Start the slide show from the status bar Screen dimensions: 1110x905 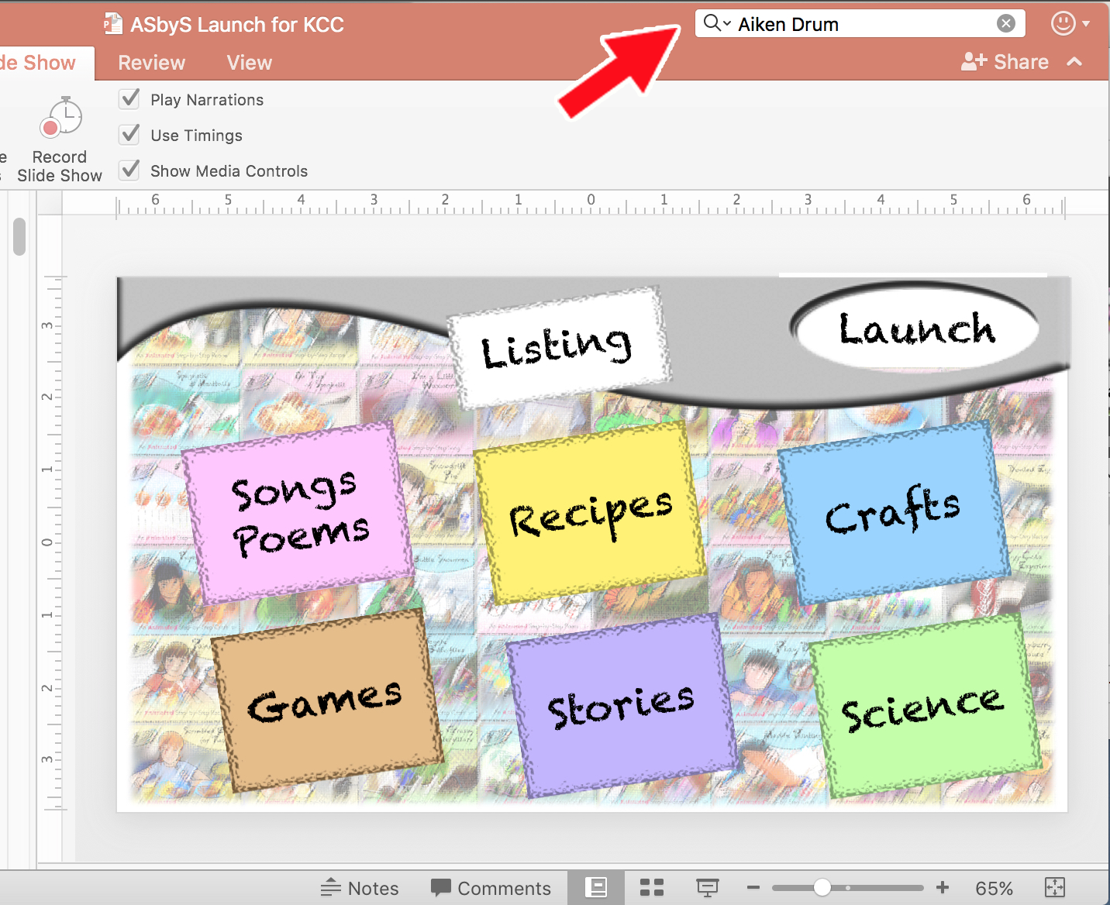coord(708,888)
